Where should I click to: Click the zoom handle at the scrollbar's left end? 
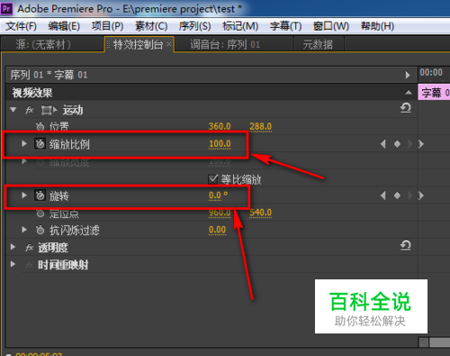coord(423,342)
